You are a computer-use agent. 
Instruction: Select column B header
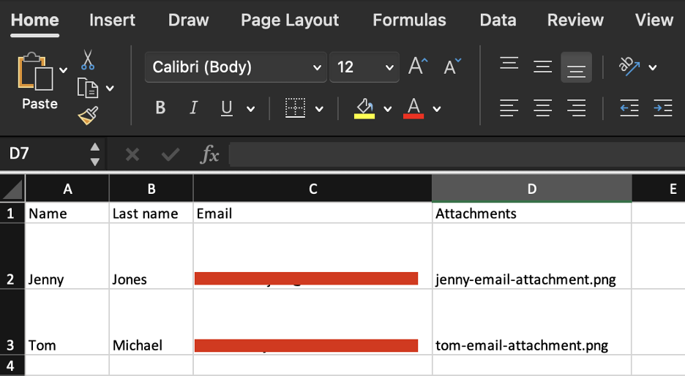(151, 189)
